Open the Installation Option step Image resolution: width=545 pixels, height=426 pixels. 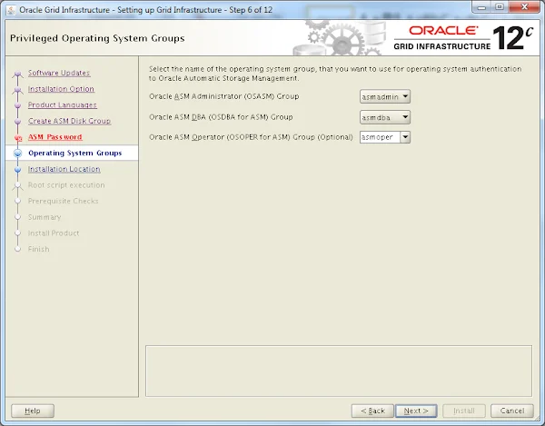click(x=61, y=89)
